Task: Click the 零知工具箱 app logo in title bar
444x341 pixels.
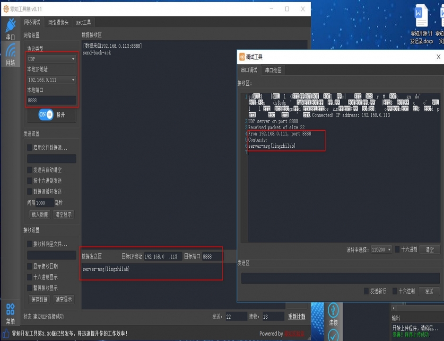Action: pyautogui.click(x=6, y=9)
